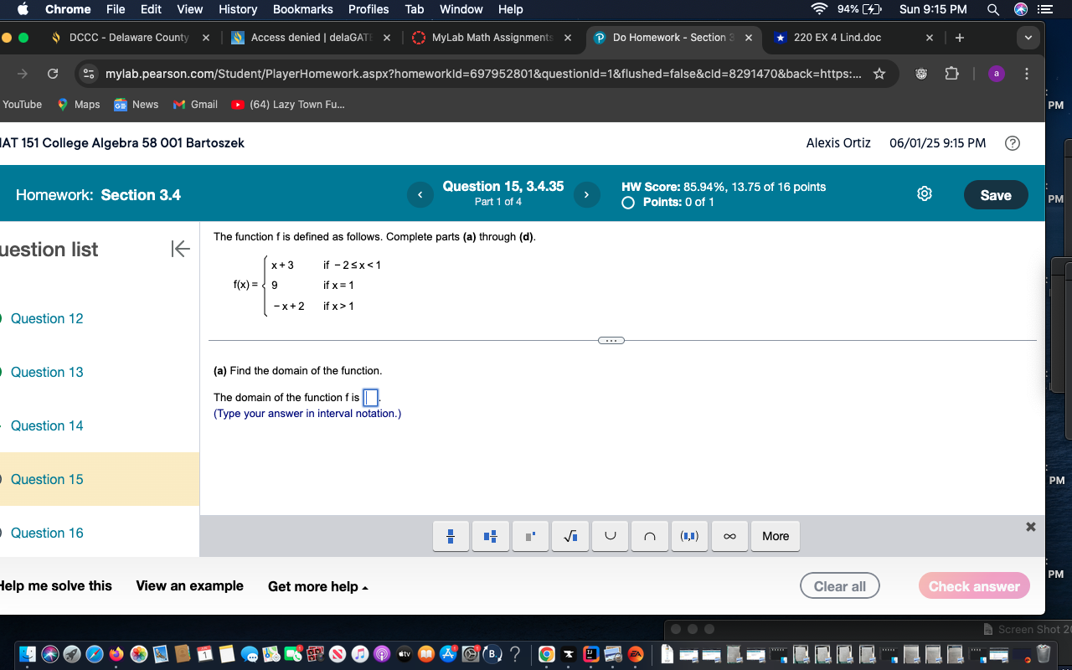
Task: Select the mixed number template icon
Action: (x=490, y=536)
